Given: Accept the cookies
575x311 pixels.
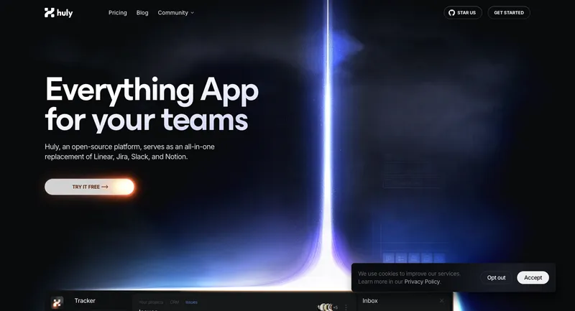Looking at the screenshot, I should pos(533,277).
